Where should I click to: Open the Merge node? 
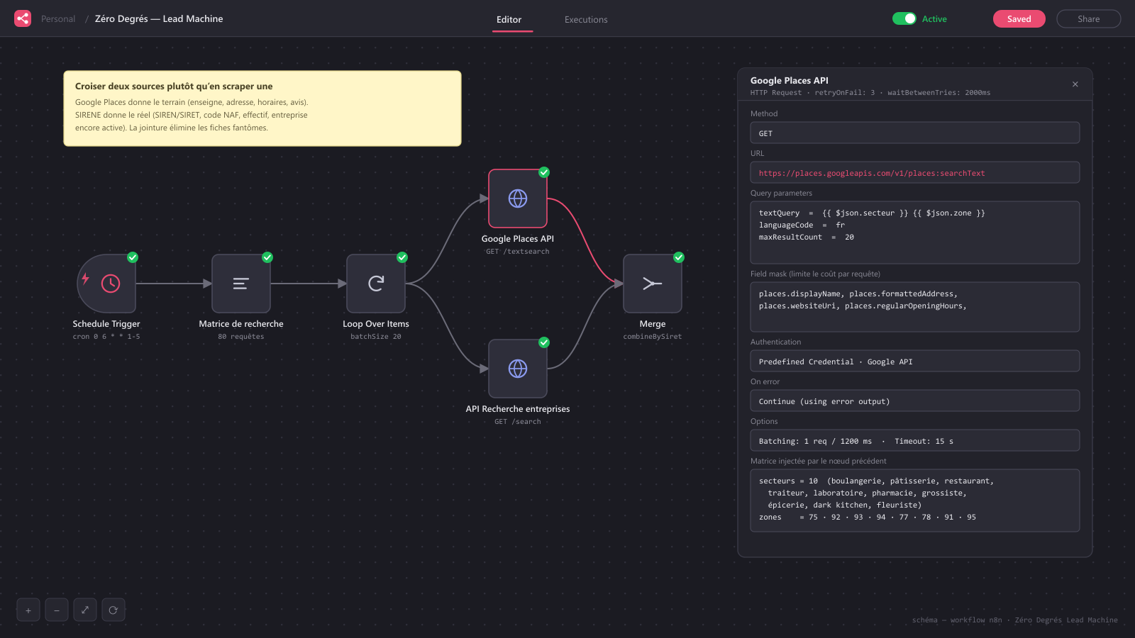tap(653, 284)
